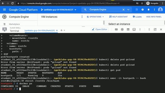Open the terminal settings gear
165x93 pixels.
coord(122,29)
